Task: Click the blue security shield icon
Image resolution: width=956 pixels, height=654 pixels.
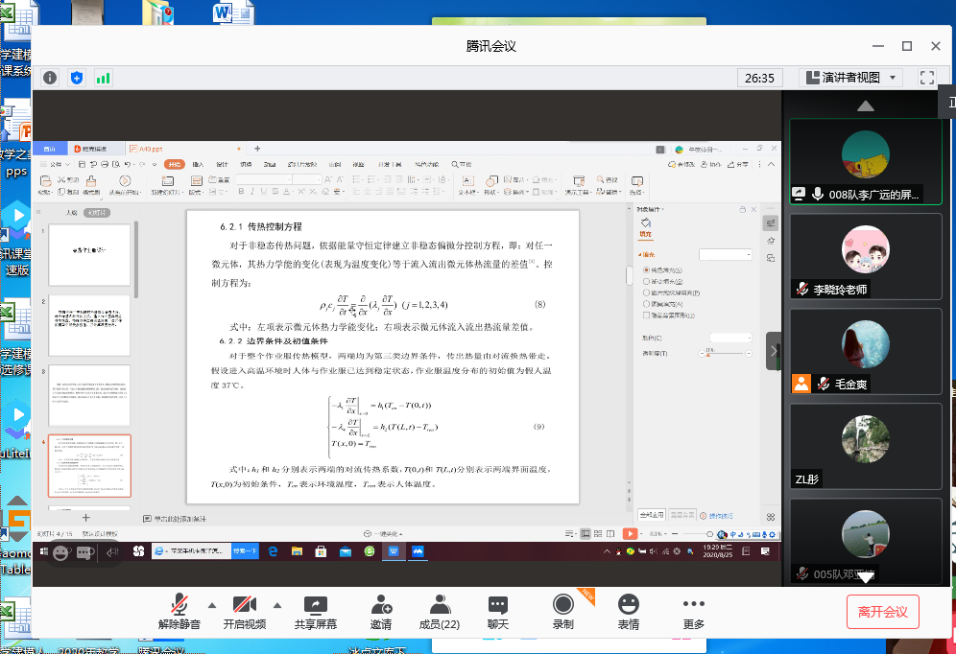Action: click(x=77, y=78)
